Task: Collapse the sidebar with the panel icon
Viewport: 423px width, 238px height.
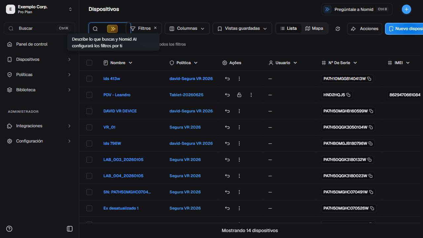Action: click(x=70, y=229)
